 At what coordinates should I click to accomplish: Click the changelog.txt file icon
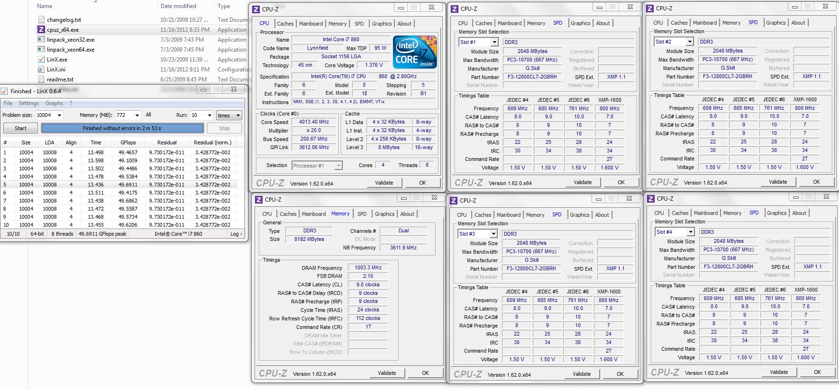[x=41, y=20]
